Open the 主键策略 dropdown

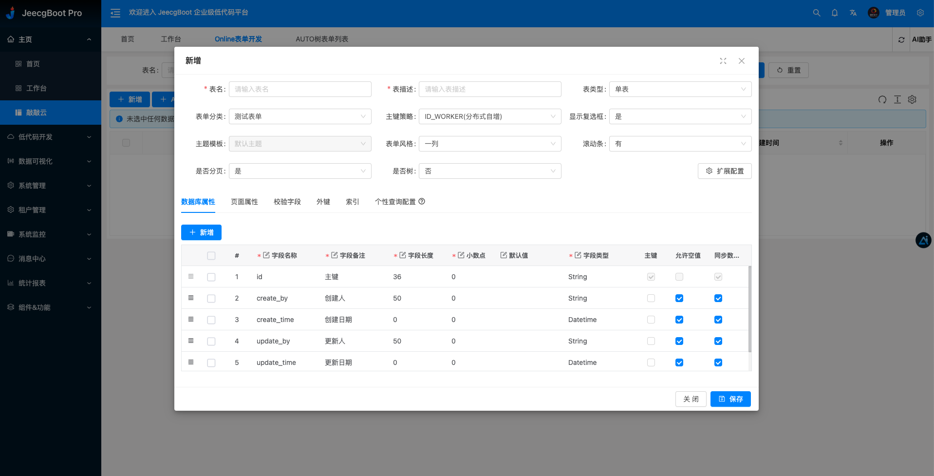click(490, 116)
